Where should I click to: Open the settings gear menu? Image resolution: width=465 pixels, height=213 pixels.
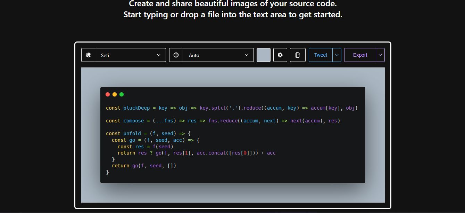(280, 55)
